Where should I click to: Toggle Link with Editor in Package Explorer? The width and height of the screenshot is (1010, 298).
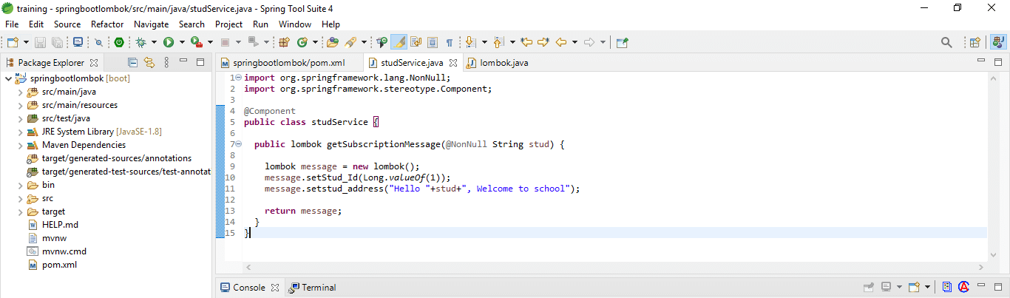[149, 62]
